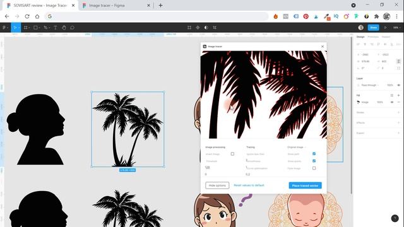Open the zoom percentage dropdown

396,28
